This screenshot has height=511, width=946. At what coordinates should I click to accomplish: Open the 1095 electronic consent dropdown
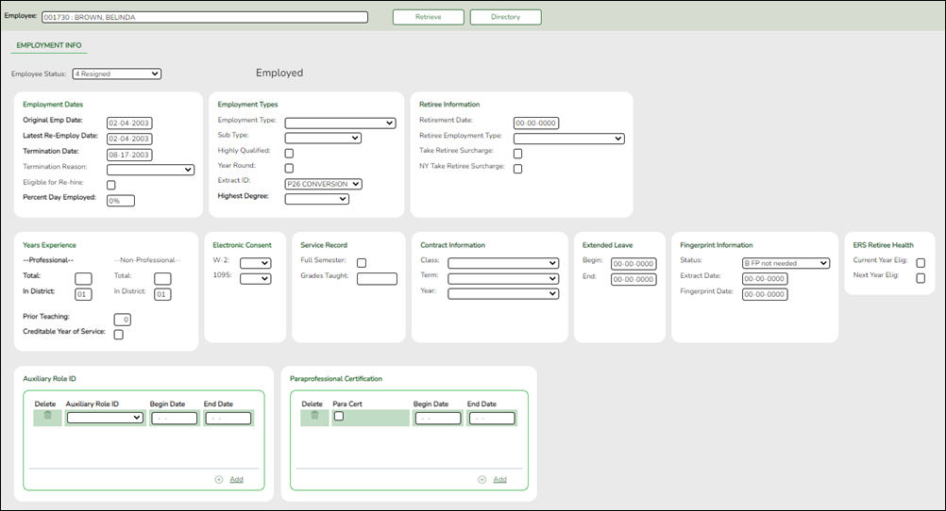[x=256, y=278]
